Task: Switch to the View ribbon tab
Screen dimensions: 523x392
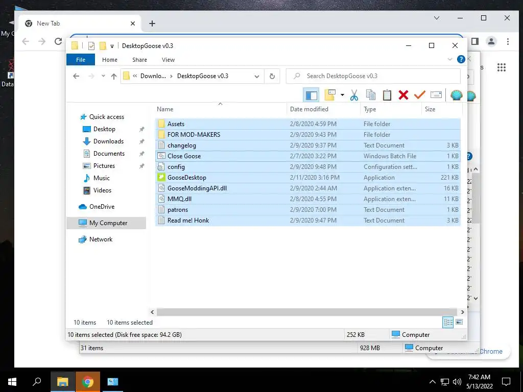Action: click(x=168, y=60)
